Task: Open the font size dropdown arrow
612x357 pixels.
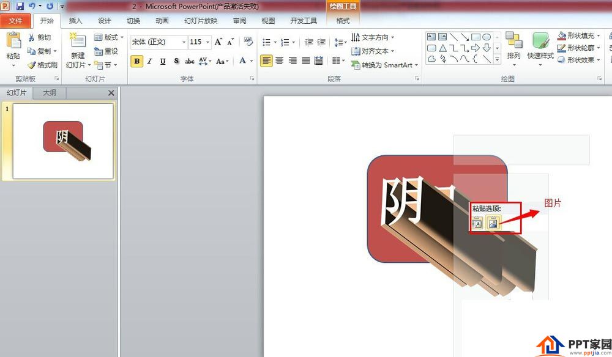Action: point(207,42)
